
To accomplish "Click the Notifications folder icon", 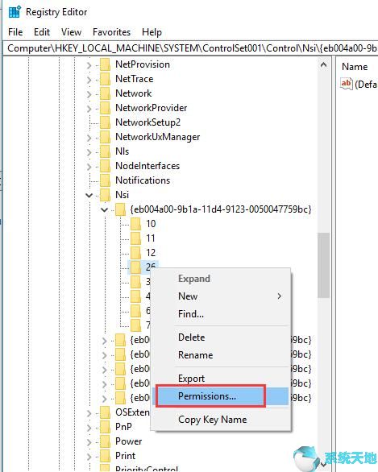I will coord(105,180).
